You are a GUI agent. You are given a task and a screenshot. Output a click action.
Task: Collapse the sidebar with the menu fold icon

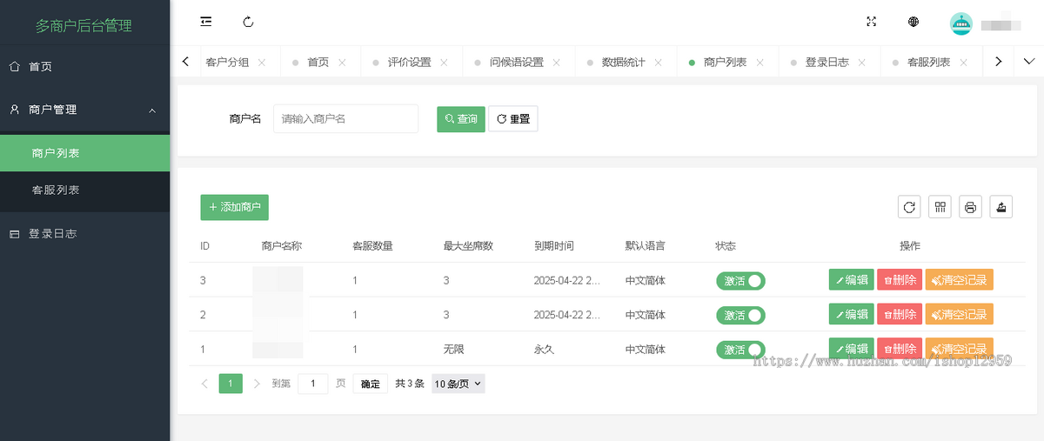(206, 22)
